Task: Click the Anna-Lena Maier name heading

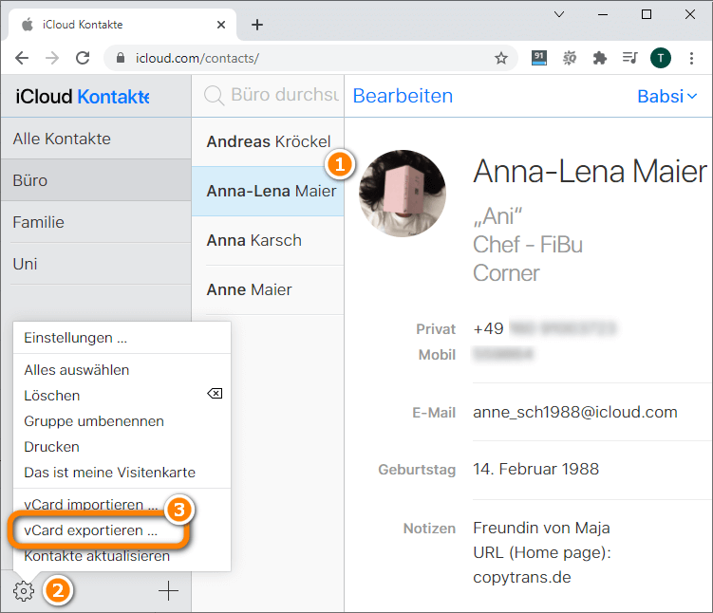Action: pyautogui.click(x=591, y=172)
